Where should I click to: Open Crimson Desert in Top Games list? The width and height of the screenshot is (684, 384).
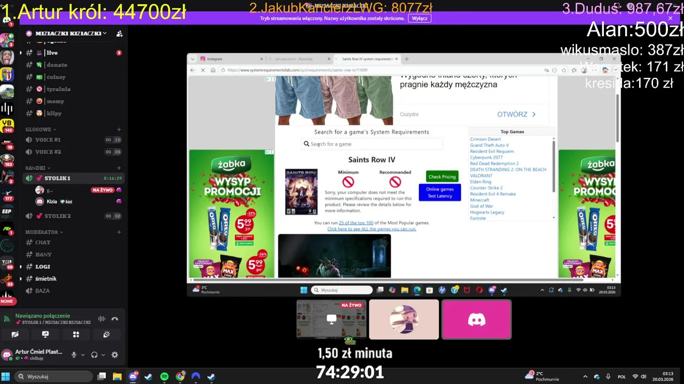tap(485, 139)
